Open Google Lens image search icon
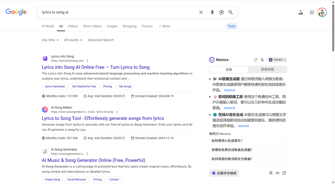This screenshot has width=335, height=184. tap(221, 12)
